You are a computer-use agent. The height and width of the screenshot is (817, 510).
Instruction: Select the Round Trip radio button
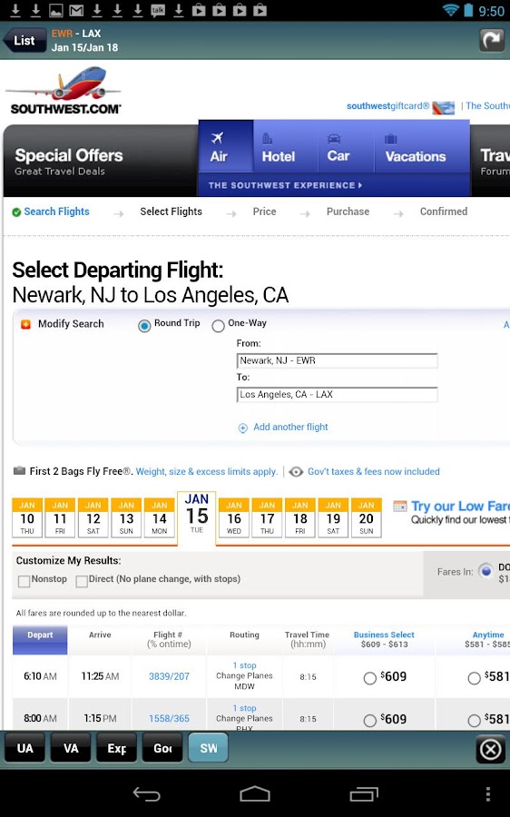click(x=144, y=326)
